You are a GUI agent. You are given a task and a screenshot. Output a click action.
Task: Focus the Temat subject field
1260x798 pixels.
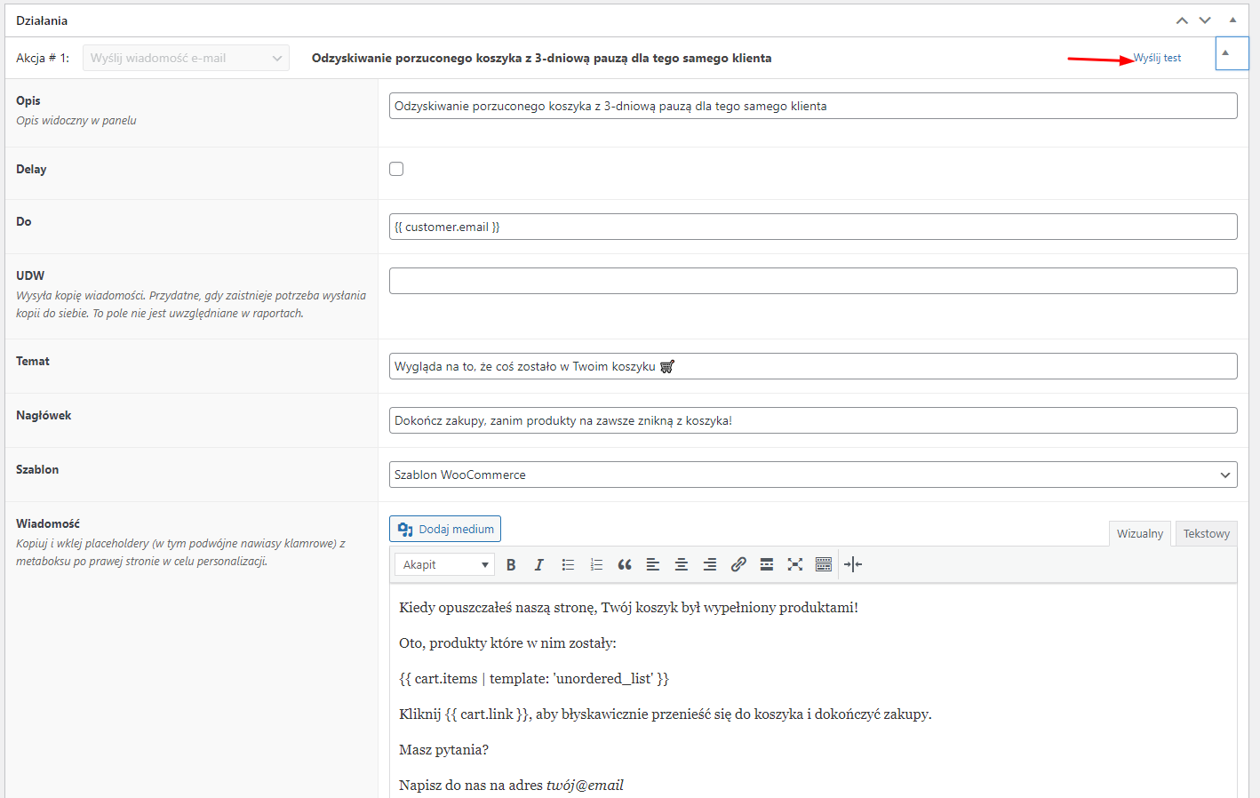pos(812,367)
